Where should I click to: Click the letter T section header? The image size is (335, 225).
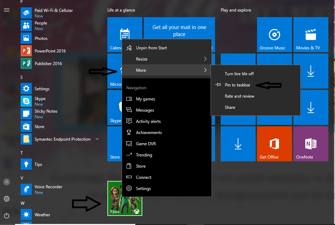tap(22, 153)
